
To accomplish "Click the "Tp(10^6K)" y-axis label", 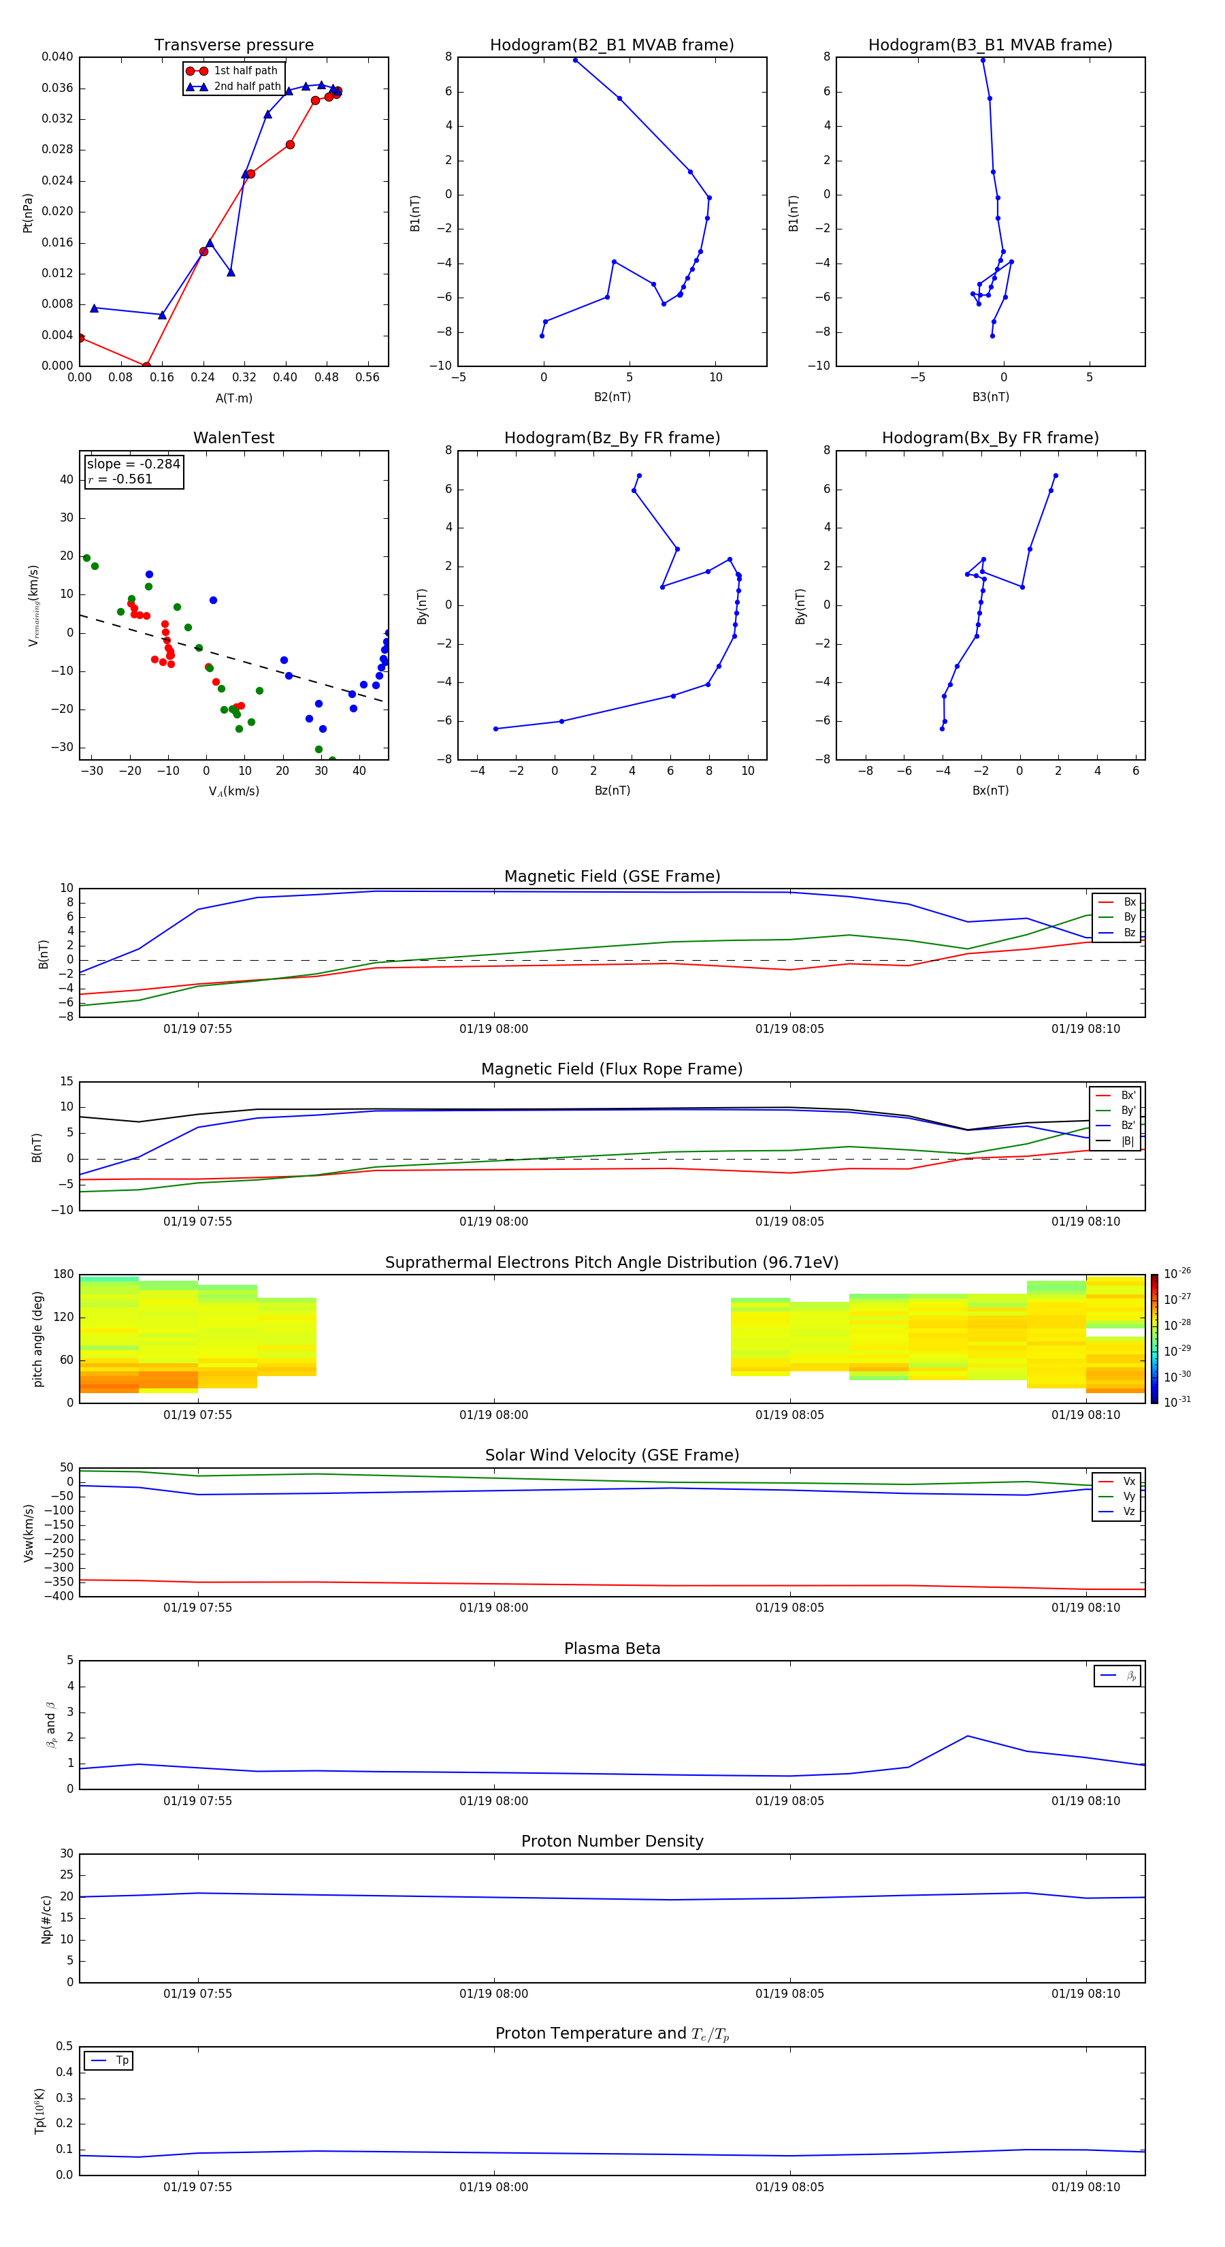I will tap(39, 2111).
